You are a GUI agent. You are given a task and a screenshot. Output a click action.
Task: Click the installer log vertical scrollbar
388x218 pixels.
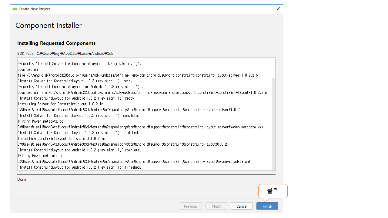pyautogui.click(x=274, y=121)
